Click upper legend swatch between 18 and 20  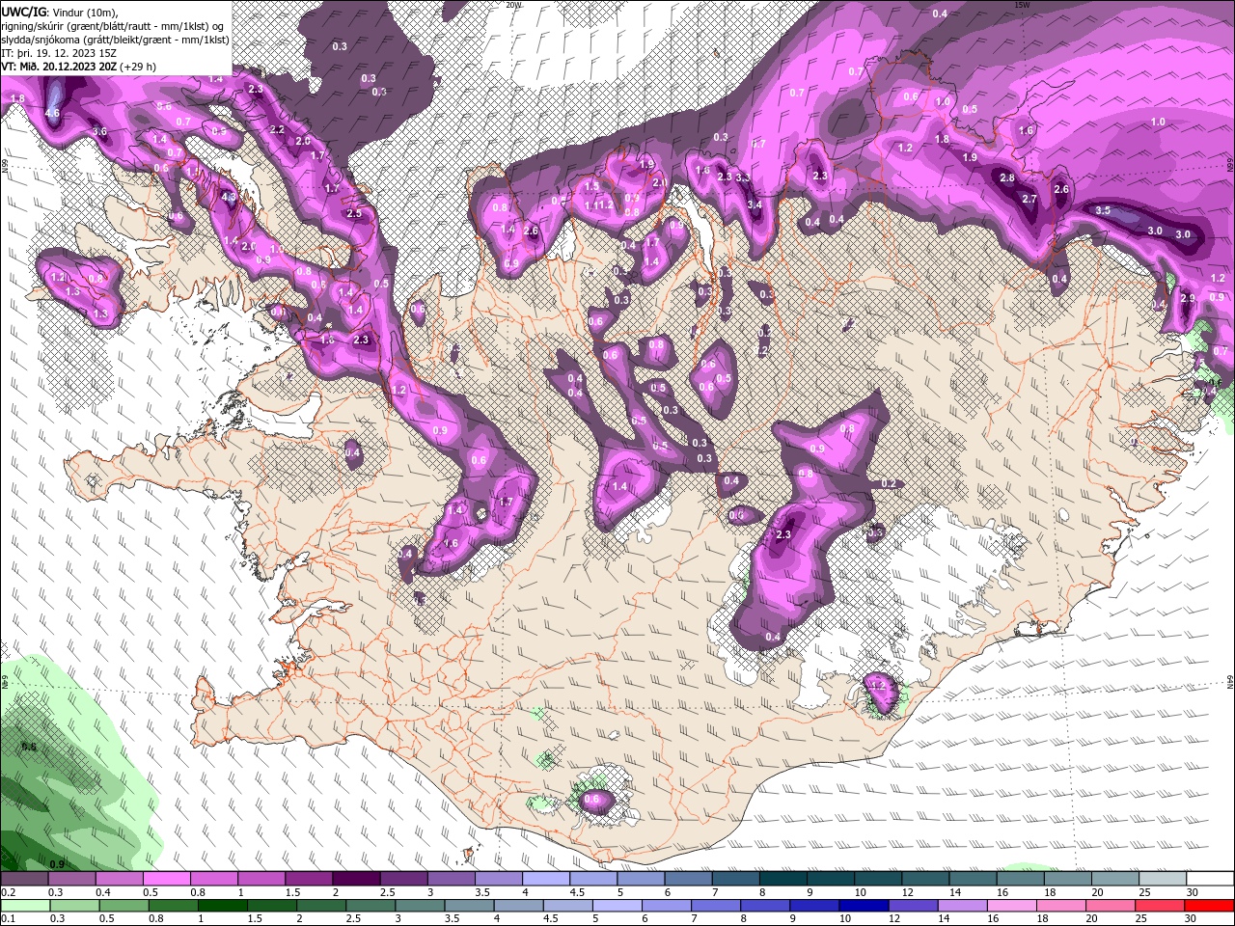(x=1068, y=878)
